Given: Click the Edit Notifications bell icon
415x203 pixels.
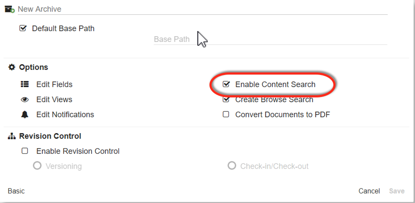Looking at the screenshot, I should [25, 115].
